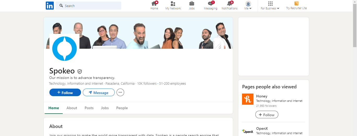Follow the Spokeo page

(65, 92)
